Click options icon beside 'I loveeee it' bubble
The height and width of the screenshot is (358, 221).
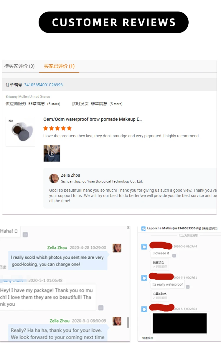click(x=174, y=256)
